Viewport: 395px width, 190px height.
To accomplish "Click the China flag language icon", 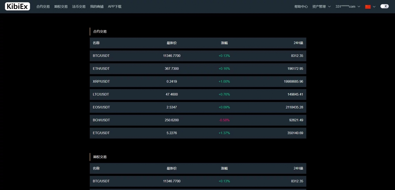I will point(368,7).
